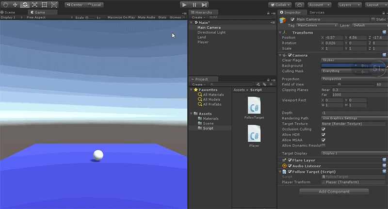Screen dimensions: 388x209
Task: Toggle Occlusion Culling checkbox
Action: pos(323,129)
